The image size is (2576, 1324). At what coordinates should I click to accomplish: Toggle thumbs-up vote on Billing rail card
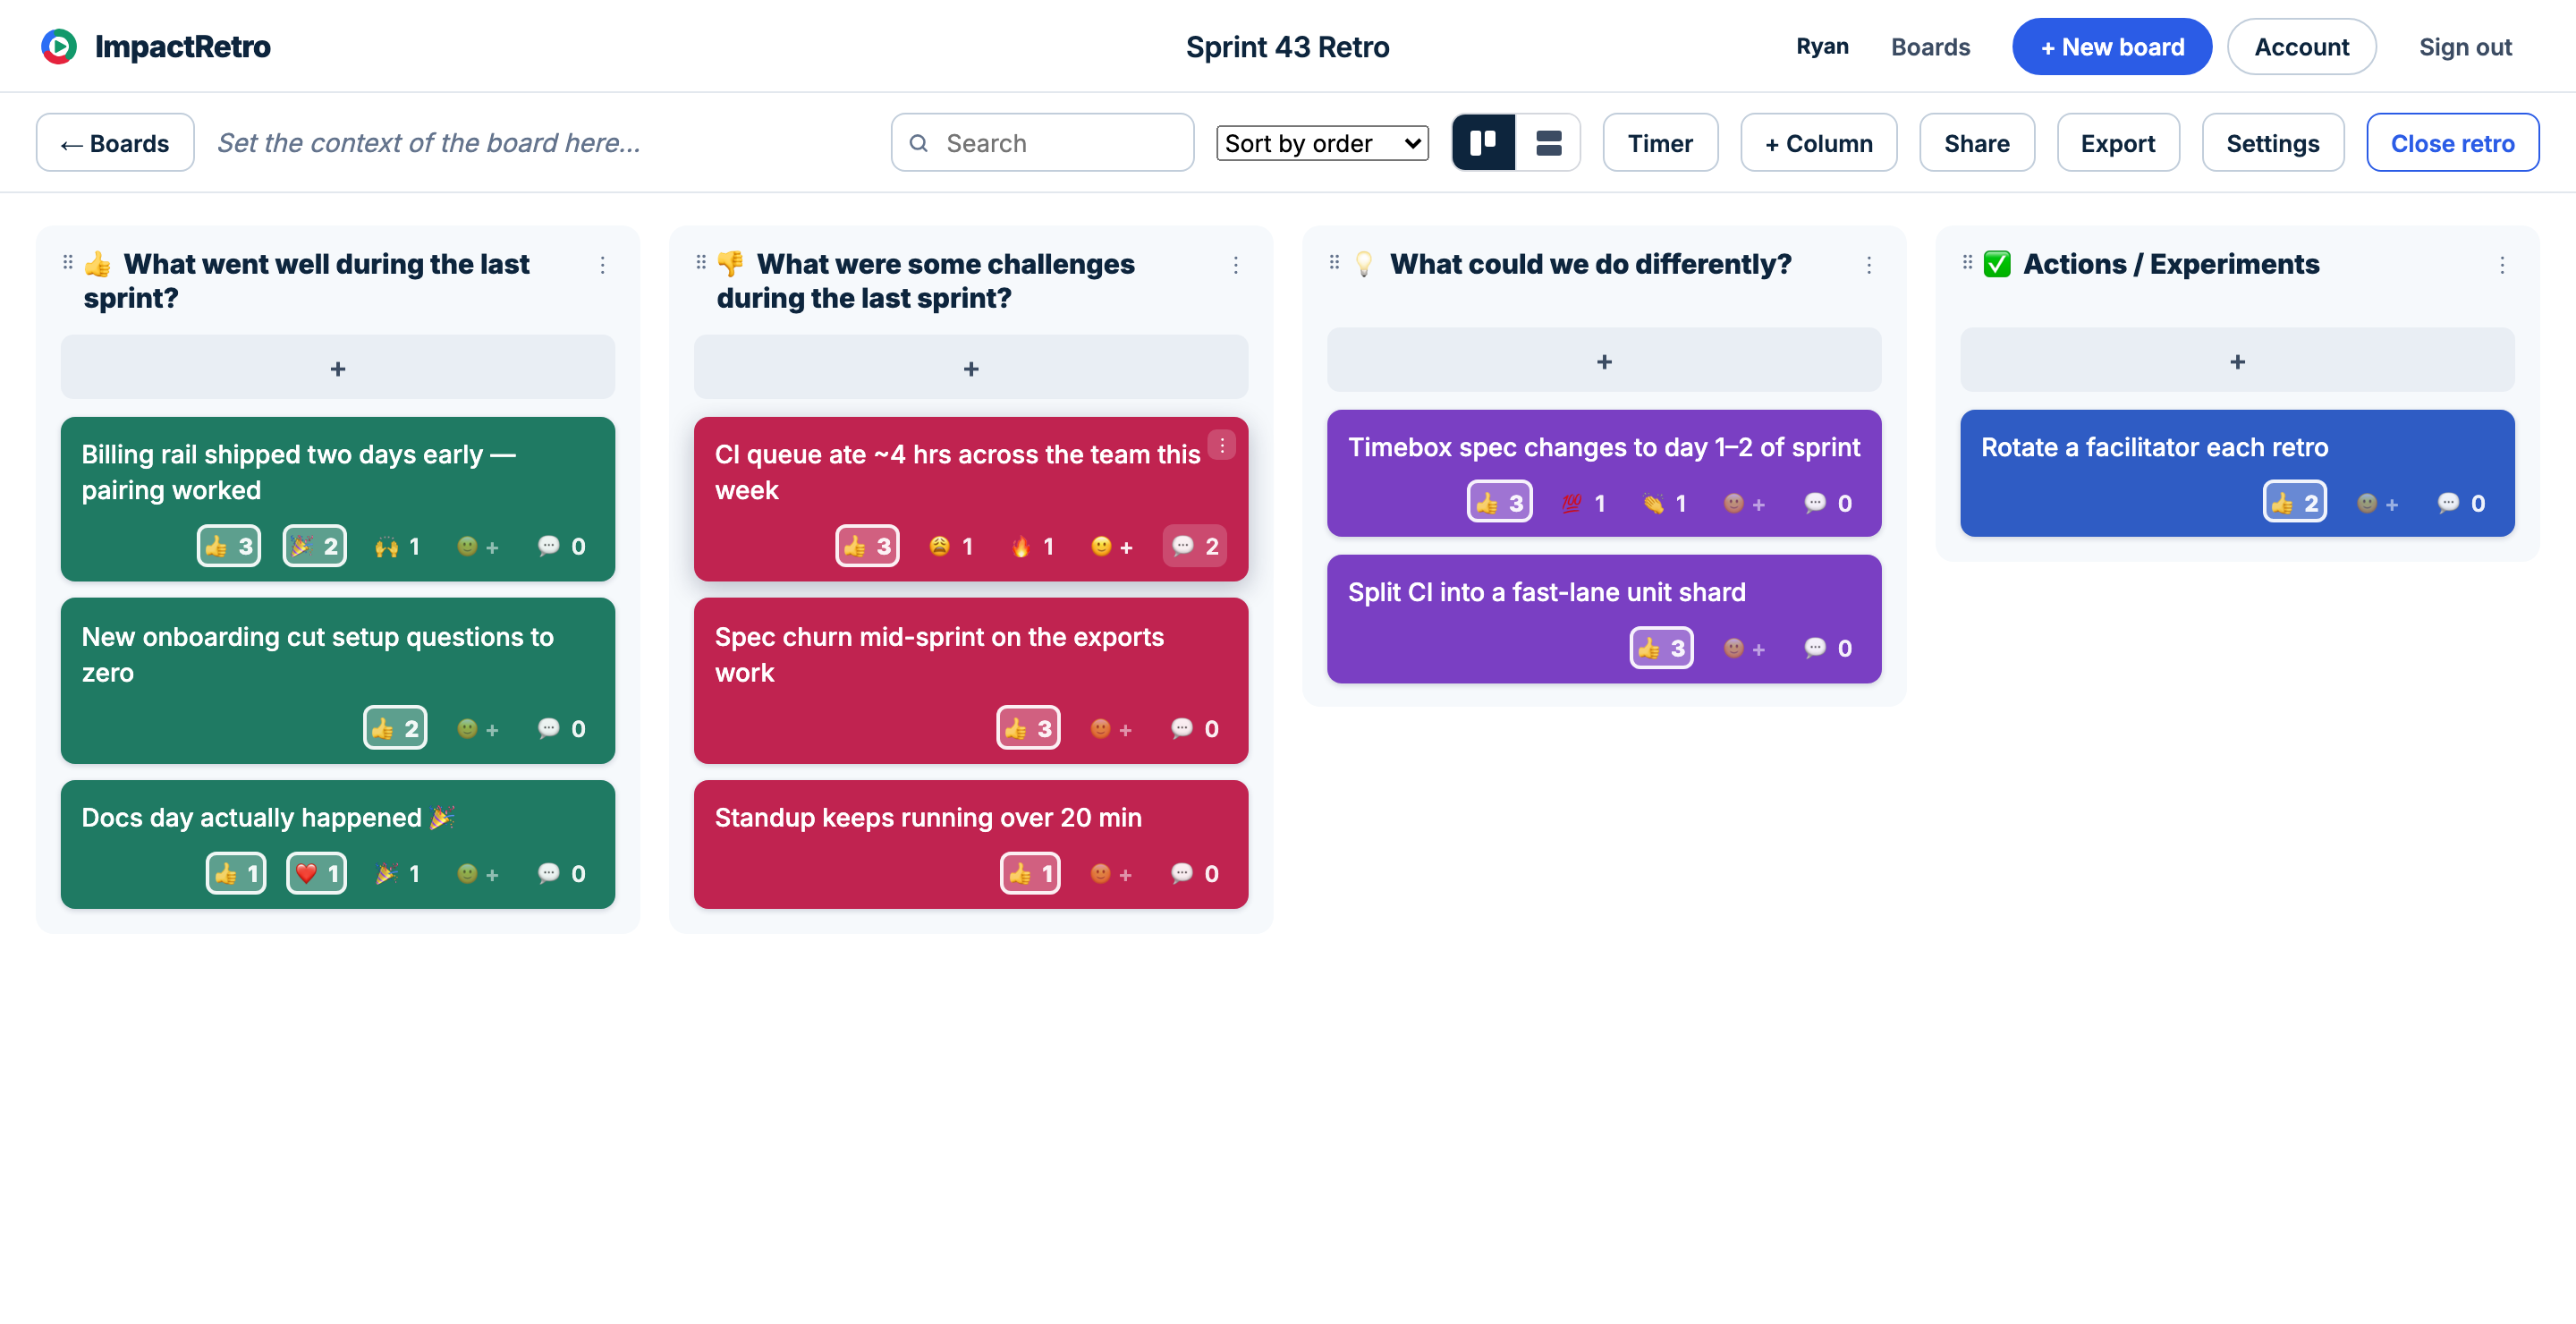click(x=229, y=546)
